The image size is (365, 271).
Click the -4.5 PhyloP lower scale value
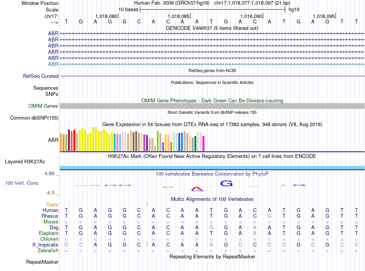pyautogui.click(x=50, y=193)
